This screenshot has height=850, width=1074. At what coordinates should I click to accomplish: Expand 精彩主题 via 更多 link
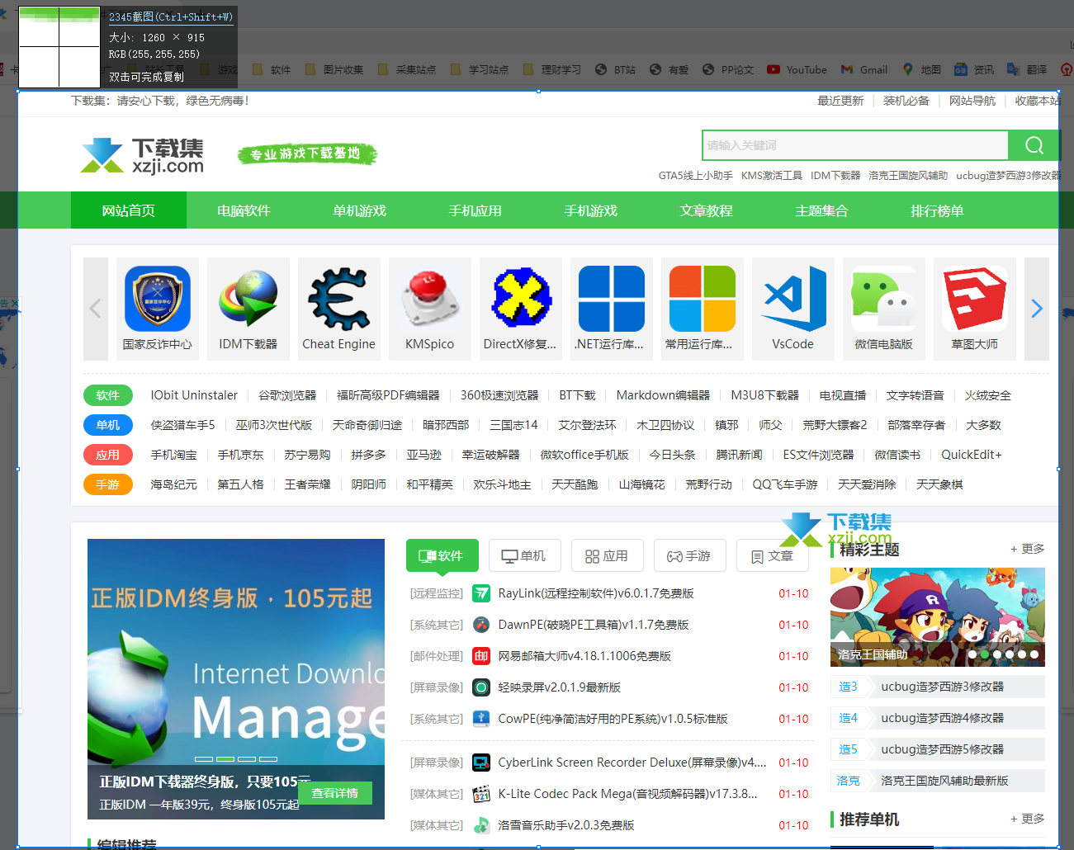(x=1028, y=549)
